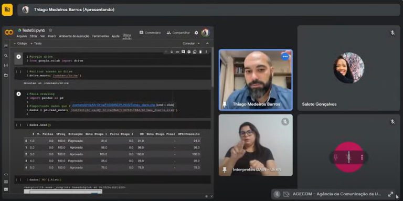Click muted mic icon on Interpretes DAIN tile
The height and width of the screenshot is (201, 403).
point(285,121)
